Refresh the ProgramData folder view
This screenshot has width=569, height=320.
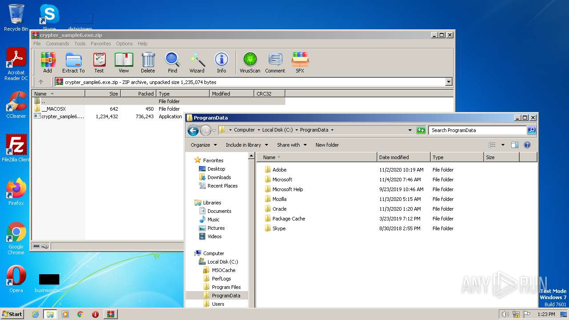[421, 130]
